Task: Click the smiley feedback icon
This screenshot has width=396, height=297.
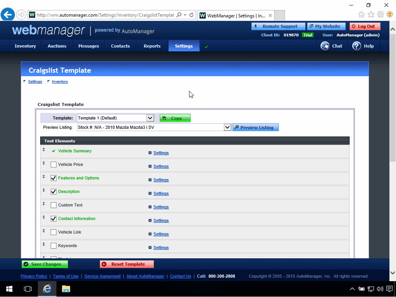Action: click(390, 14)
